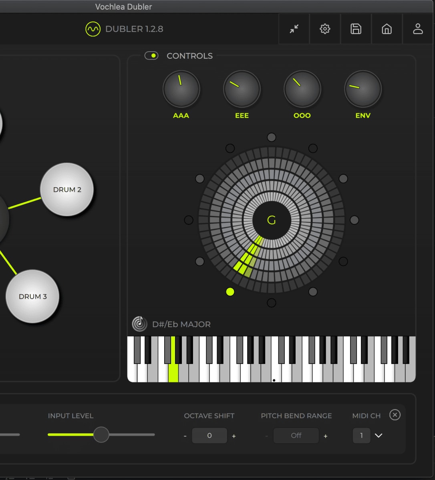Image resolution: width=435 pixels, height=480 pixels.
Task: Toggle the note dot at the wheel's bottom
Action: 272,303
